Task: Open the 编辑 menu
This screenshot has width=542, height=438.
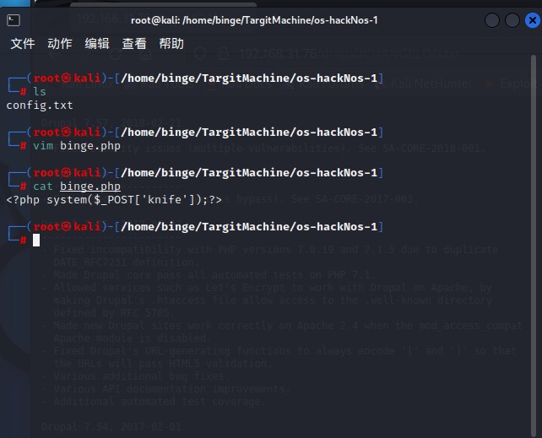Action: point(97,44)
